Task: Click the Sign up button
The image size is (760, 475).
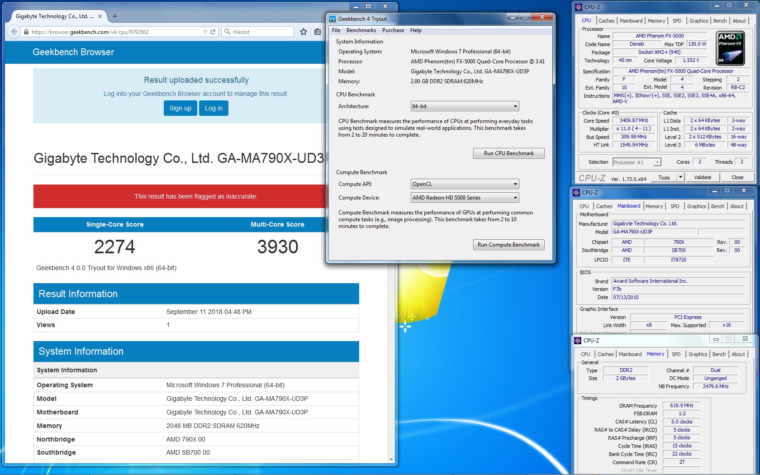Action: [x=180, y=108]
